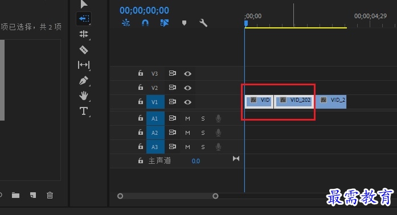Select the Razor tool
The height and width of the screenshot is (215, 397).
[84, 49]
